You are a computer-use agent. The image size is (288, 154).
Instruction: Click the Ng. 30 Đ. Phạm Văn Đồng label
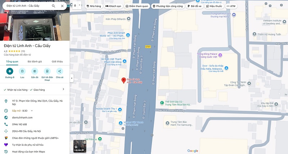click(x=171, y=111)
